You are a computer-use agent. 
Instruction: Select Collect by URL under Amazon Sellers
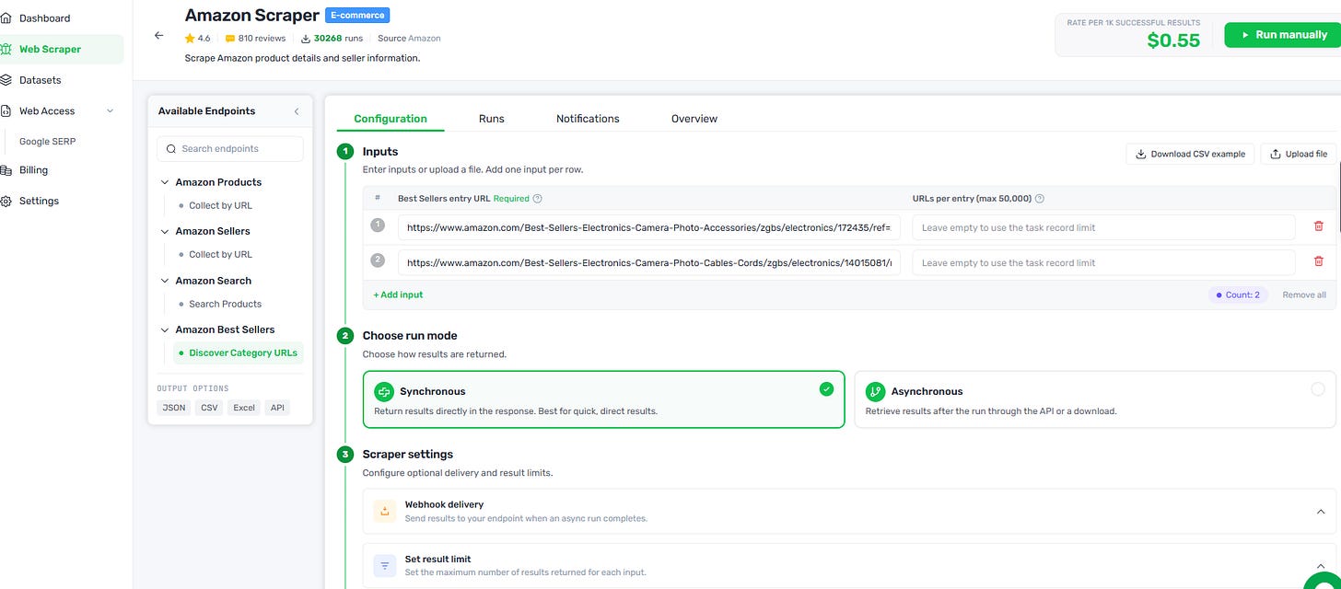(x=220, y=254)
